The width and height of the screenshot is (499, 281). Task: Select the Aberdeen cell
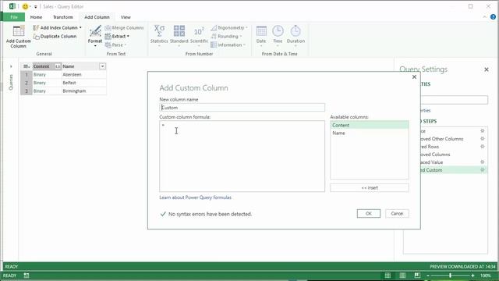(83, 75)
